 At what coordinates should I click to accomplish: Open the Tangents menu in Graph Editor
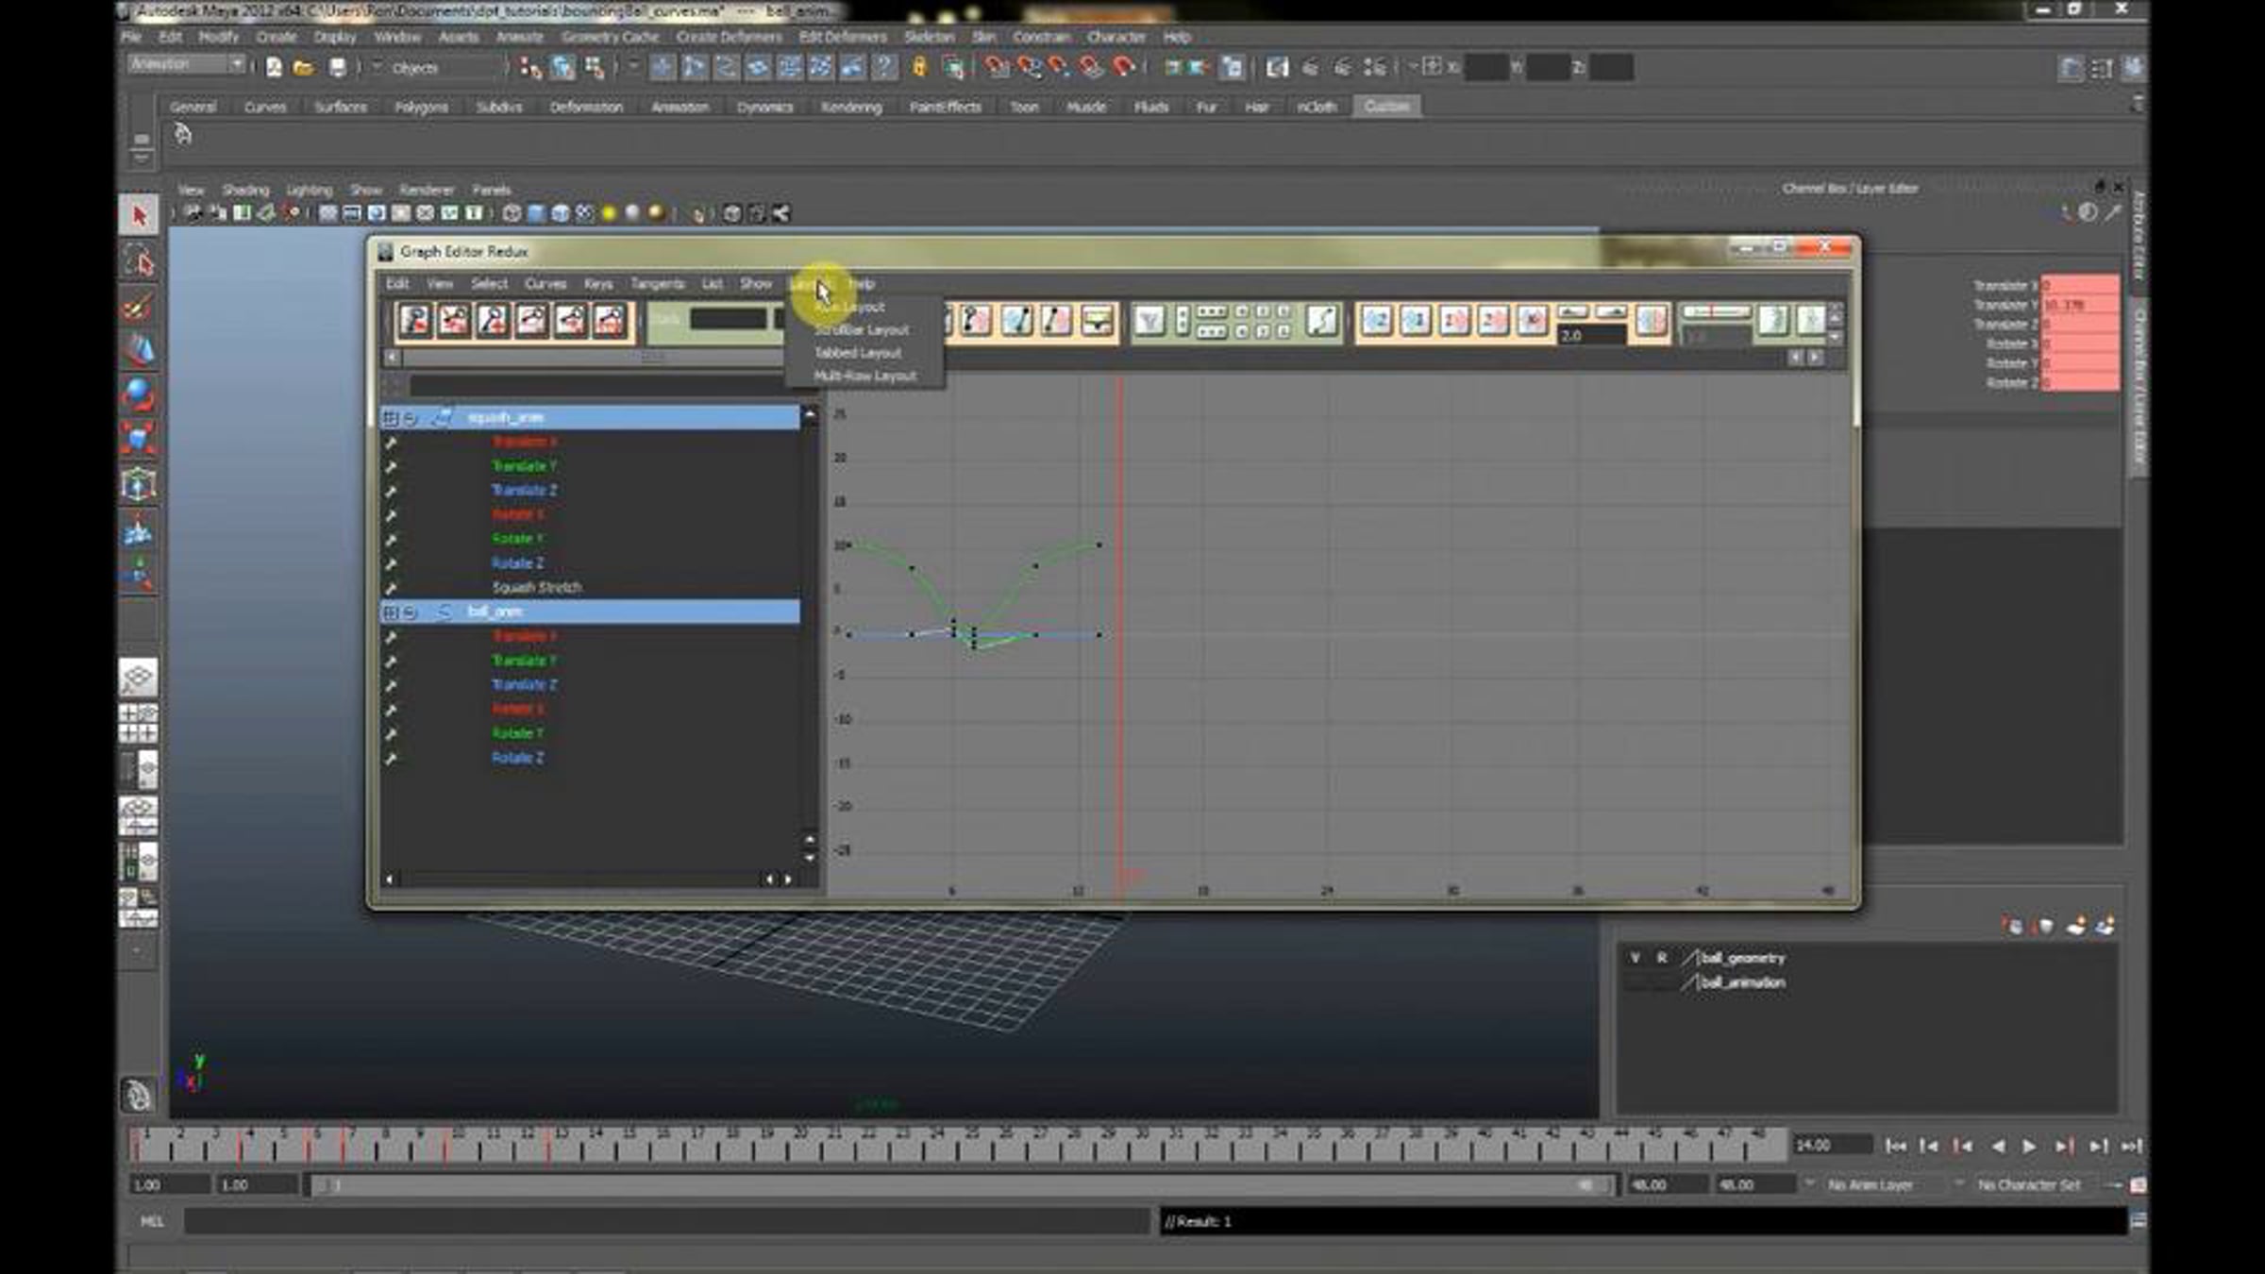point(657,283)
